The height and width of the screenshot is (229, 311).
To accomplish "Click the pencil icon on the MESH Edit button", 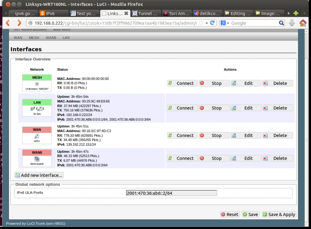I will [234, 83].
